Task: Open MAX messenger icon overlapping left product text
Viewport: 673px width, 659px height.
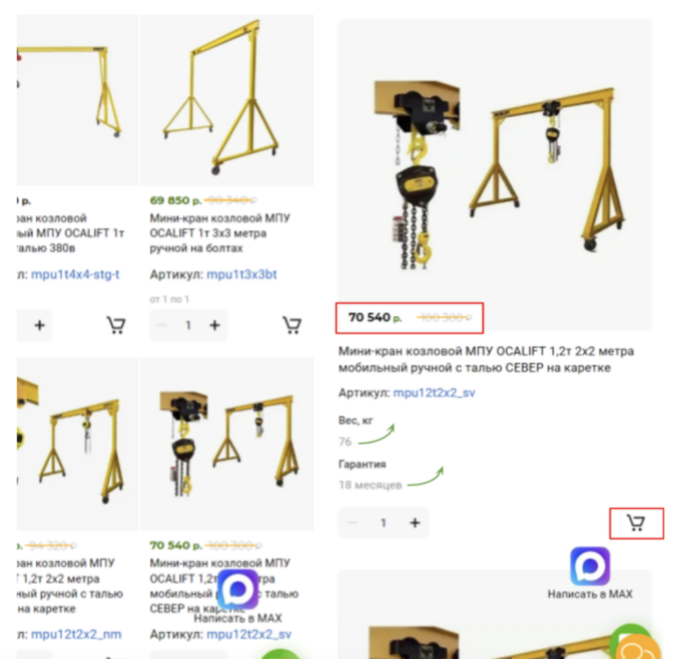Action: (237, 589)
